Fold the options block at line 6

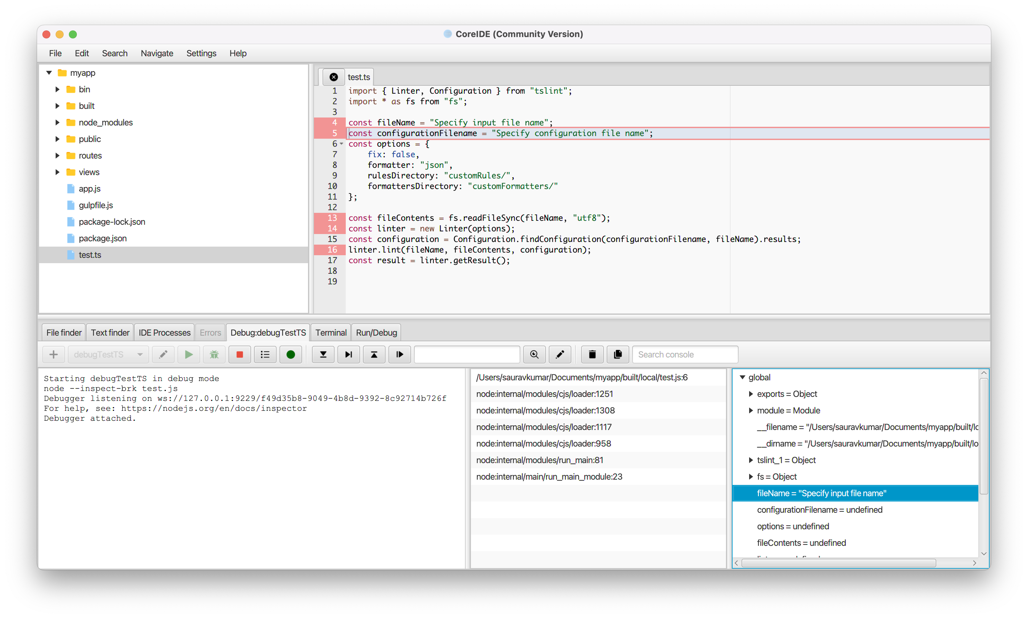(342, 144)
